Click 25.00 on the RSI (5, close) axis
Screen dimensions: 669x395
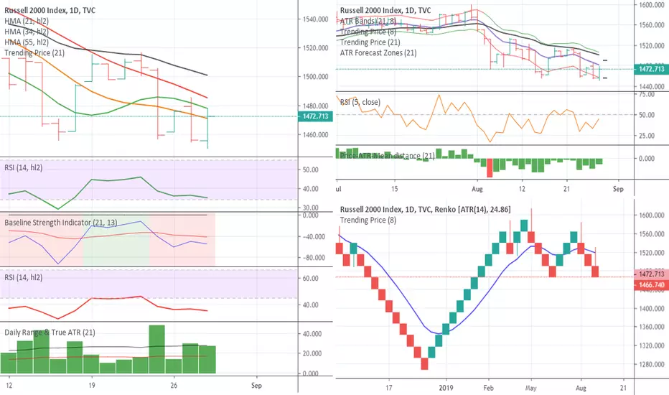pyautogui.click(x=647, y=136)
